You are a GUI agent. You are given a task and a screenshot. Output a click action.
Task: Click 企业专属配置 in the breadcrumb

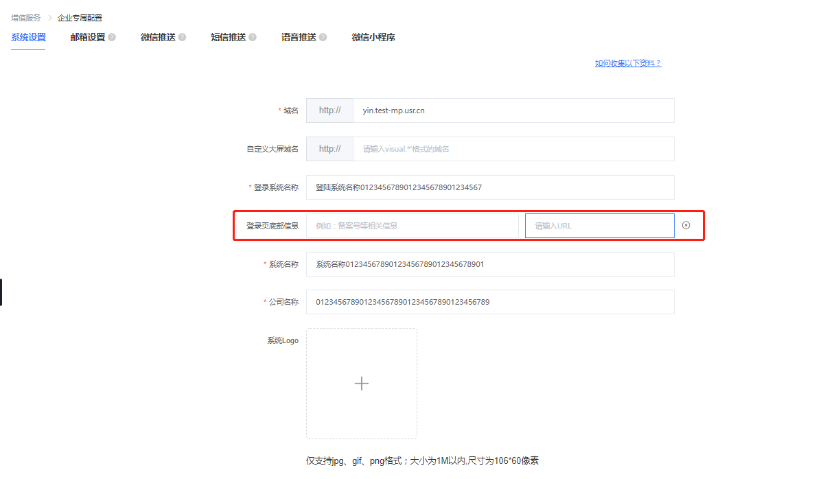tap(80, 18)
